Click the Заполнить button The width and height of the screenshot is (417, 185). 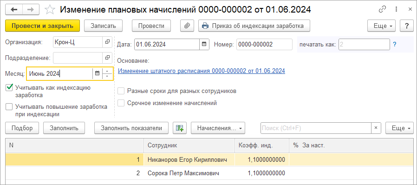(64, 128)
